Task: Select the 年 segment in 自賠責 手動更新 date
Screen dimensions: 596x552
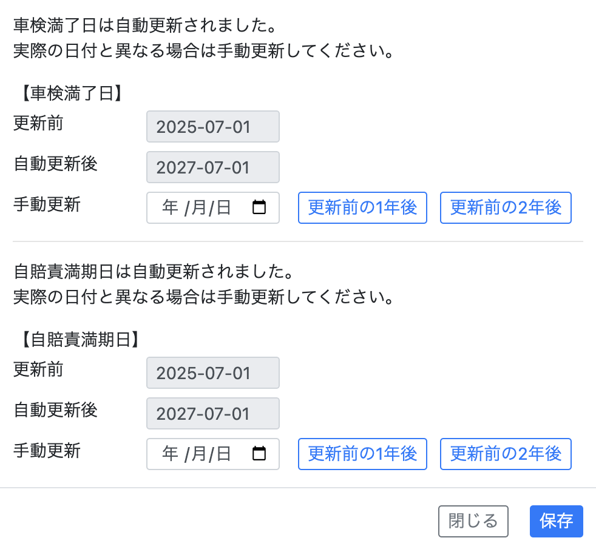Action: [170, 454]
